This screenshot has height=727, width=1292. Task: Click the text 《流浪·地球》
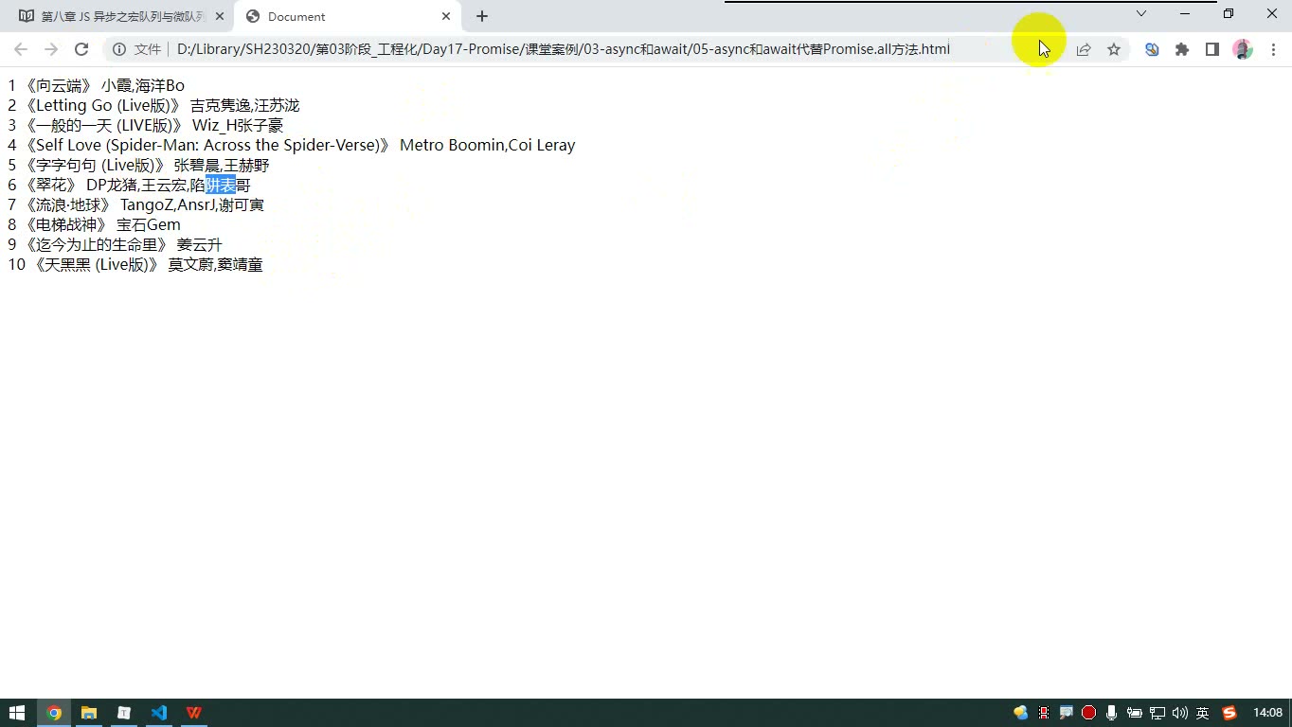[66, 204]
